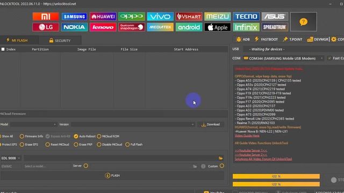Open Solutions All Video Forum link
344x193 pixels.
(x=263, y=159)
